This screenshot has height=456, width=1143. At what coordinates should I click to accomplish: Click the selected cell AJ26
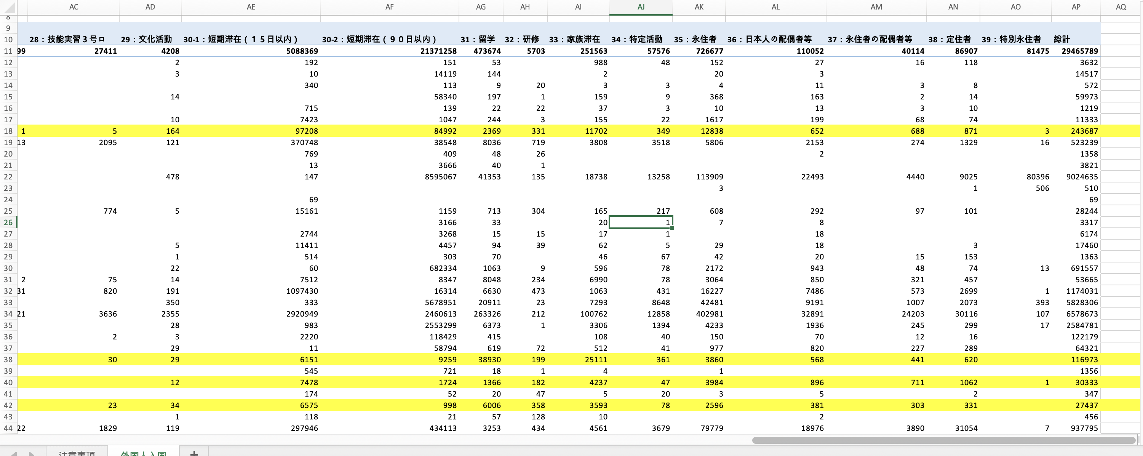coord(640,222)
